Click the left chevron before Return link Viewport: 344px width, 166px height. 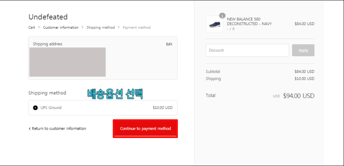pos(30,129)
